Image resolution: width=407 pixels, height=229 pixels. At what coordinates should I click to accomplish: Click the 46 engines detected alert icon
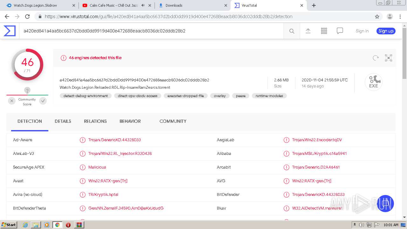[63, 58]
